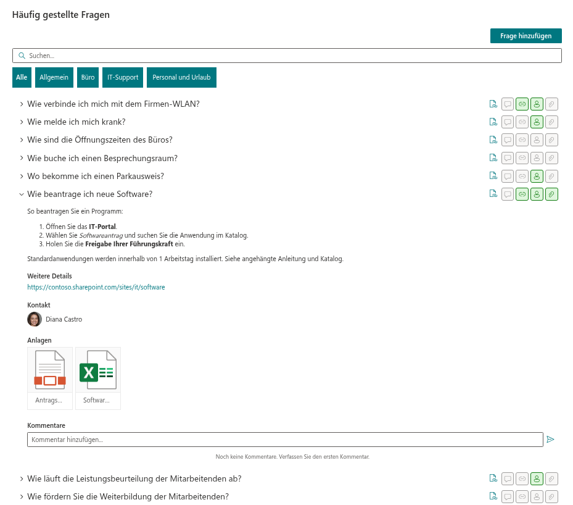Collapse the 'Wie beantrage ich neue Software?' chevron

pyautogui.click(x=22, y=194)
